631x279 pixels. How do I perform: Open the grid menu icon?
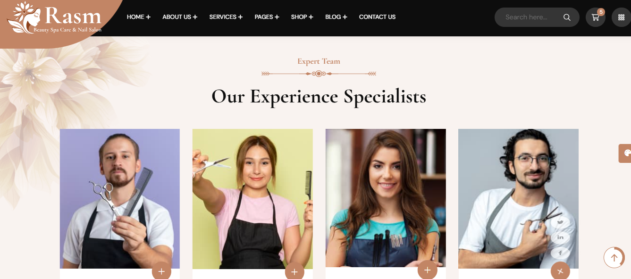click(x=621, y=17)
